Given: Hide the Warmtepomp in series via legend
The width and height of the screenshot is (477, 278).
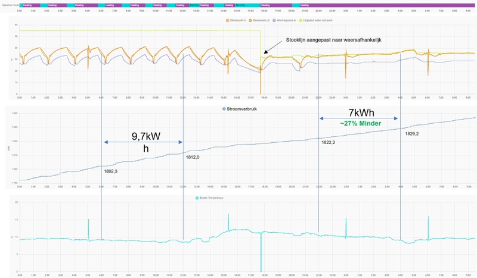Looking at the screenshot, I should (x=284, y=20).
